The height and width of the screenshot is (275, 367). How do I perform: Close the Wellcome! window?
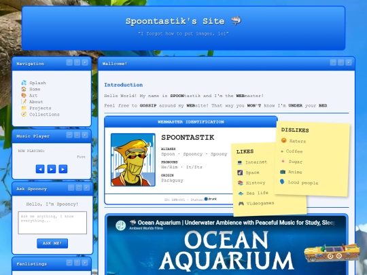click(x=349, y=62)
